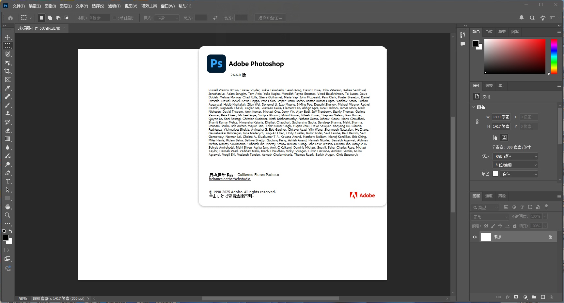Open the search magnifier in options bar

click(x=532, y=18)
